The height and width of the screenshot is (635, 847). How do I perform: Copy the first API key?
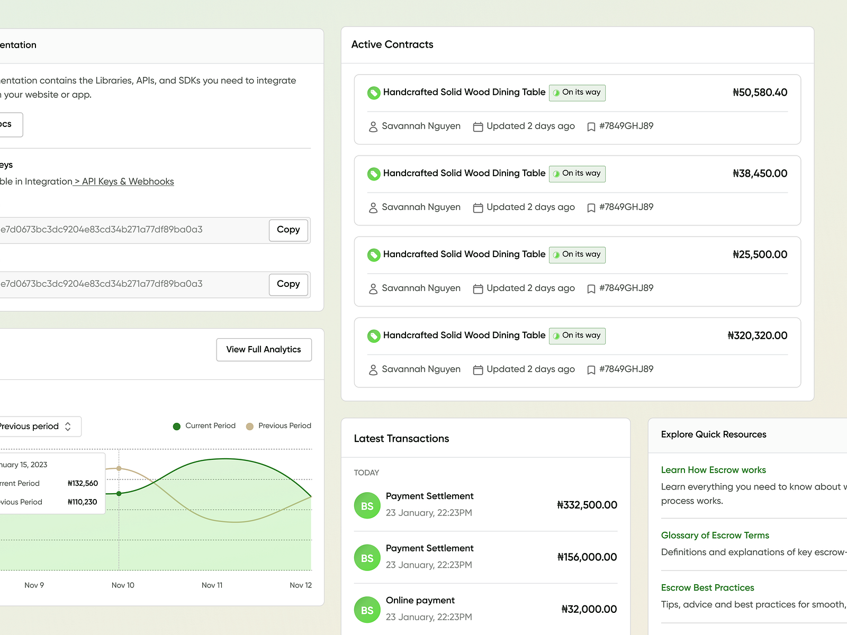pos(289,230)
